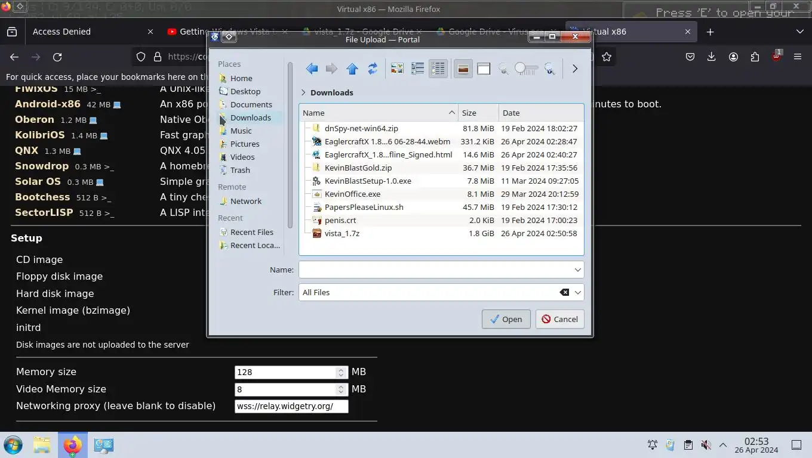The width and height of the screenshot is (812, 458).
Task: Open Firefox Downloads panel
Action: click(x=711, y=57)
